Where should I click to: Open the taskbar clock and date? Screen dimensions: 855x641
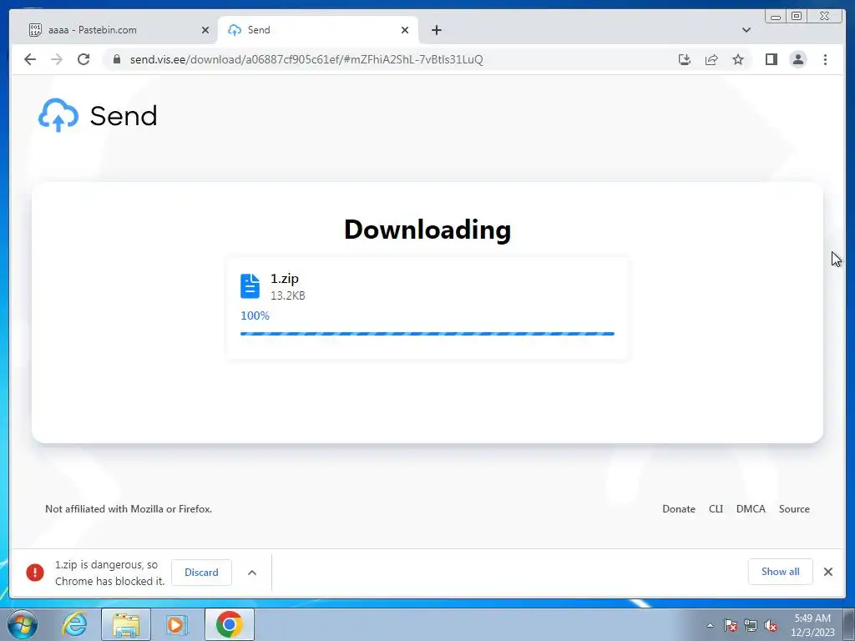812,625
